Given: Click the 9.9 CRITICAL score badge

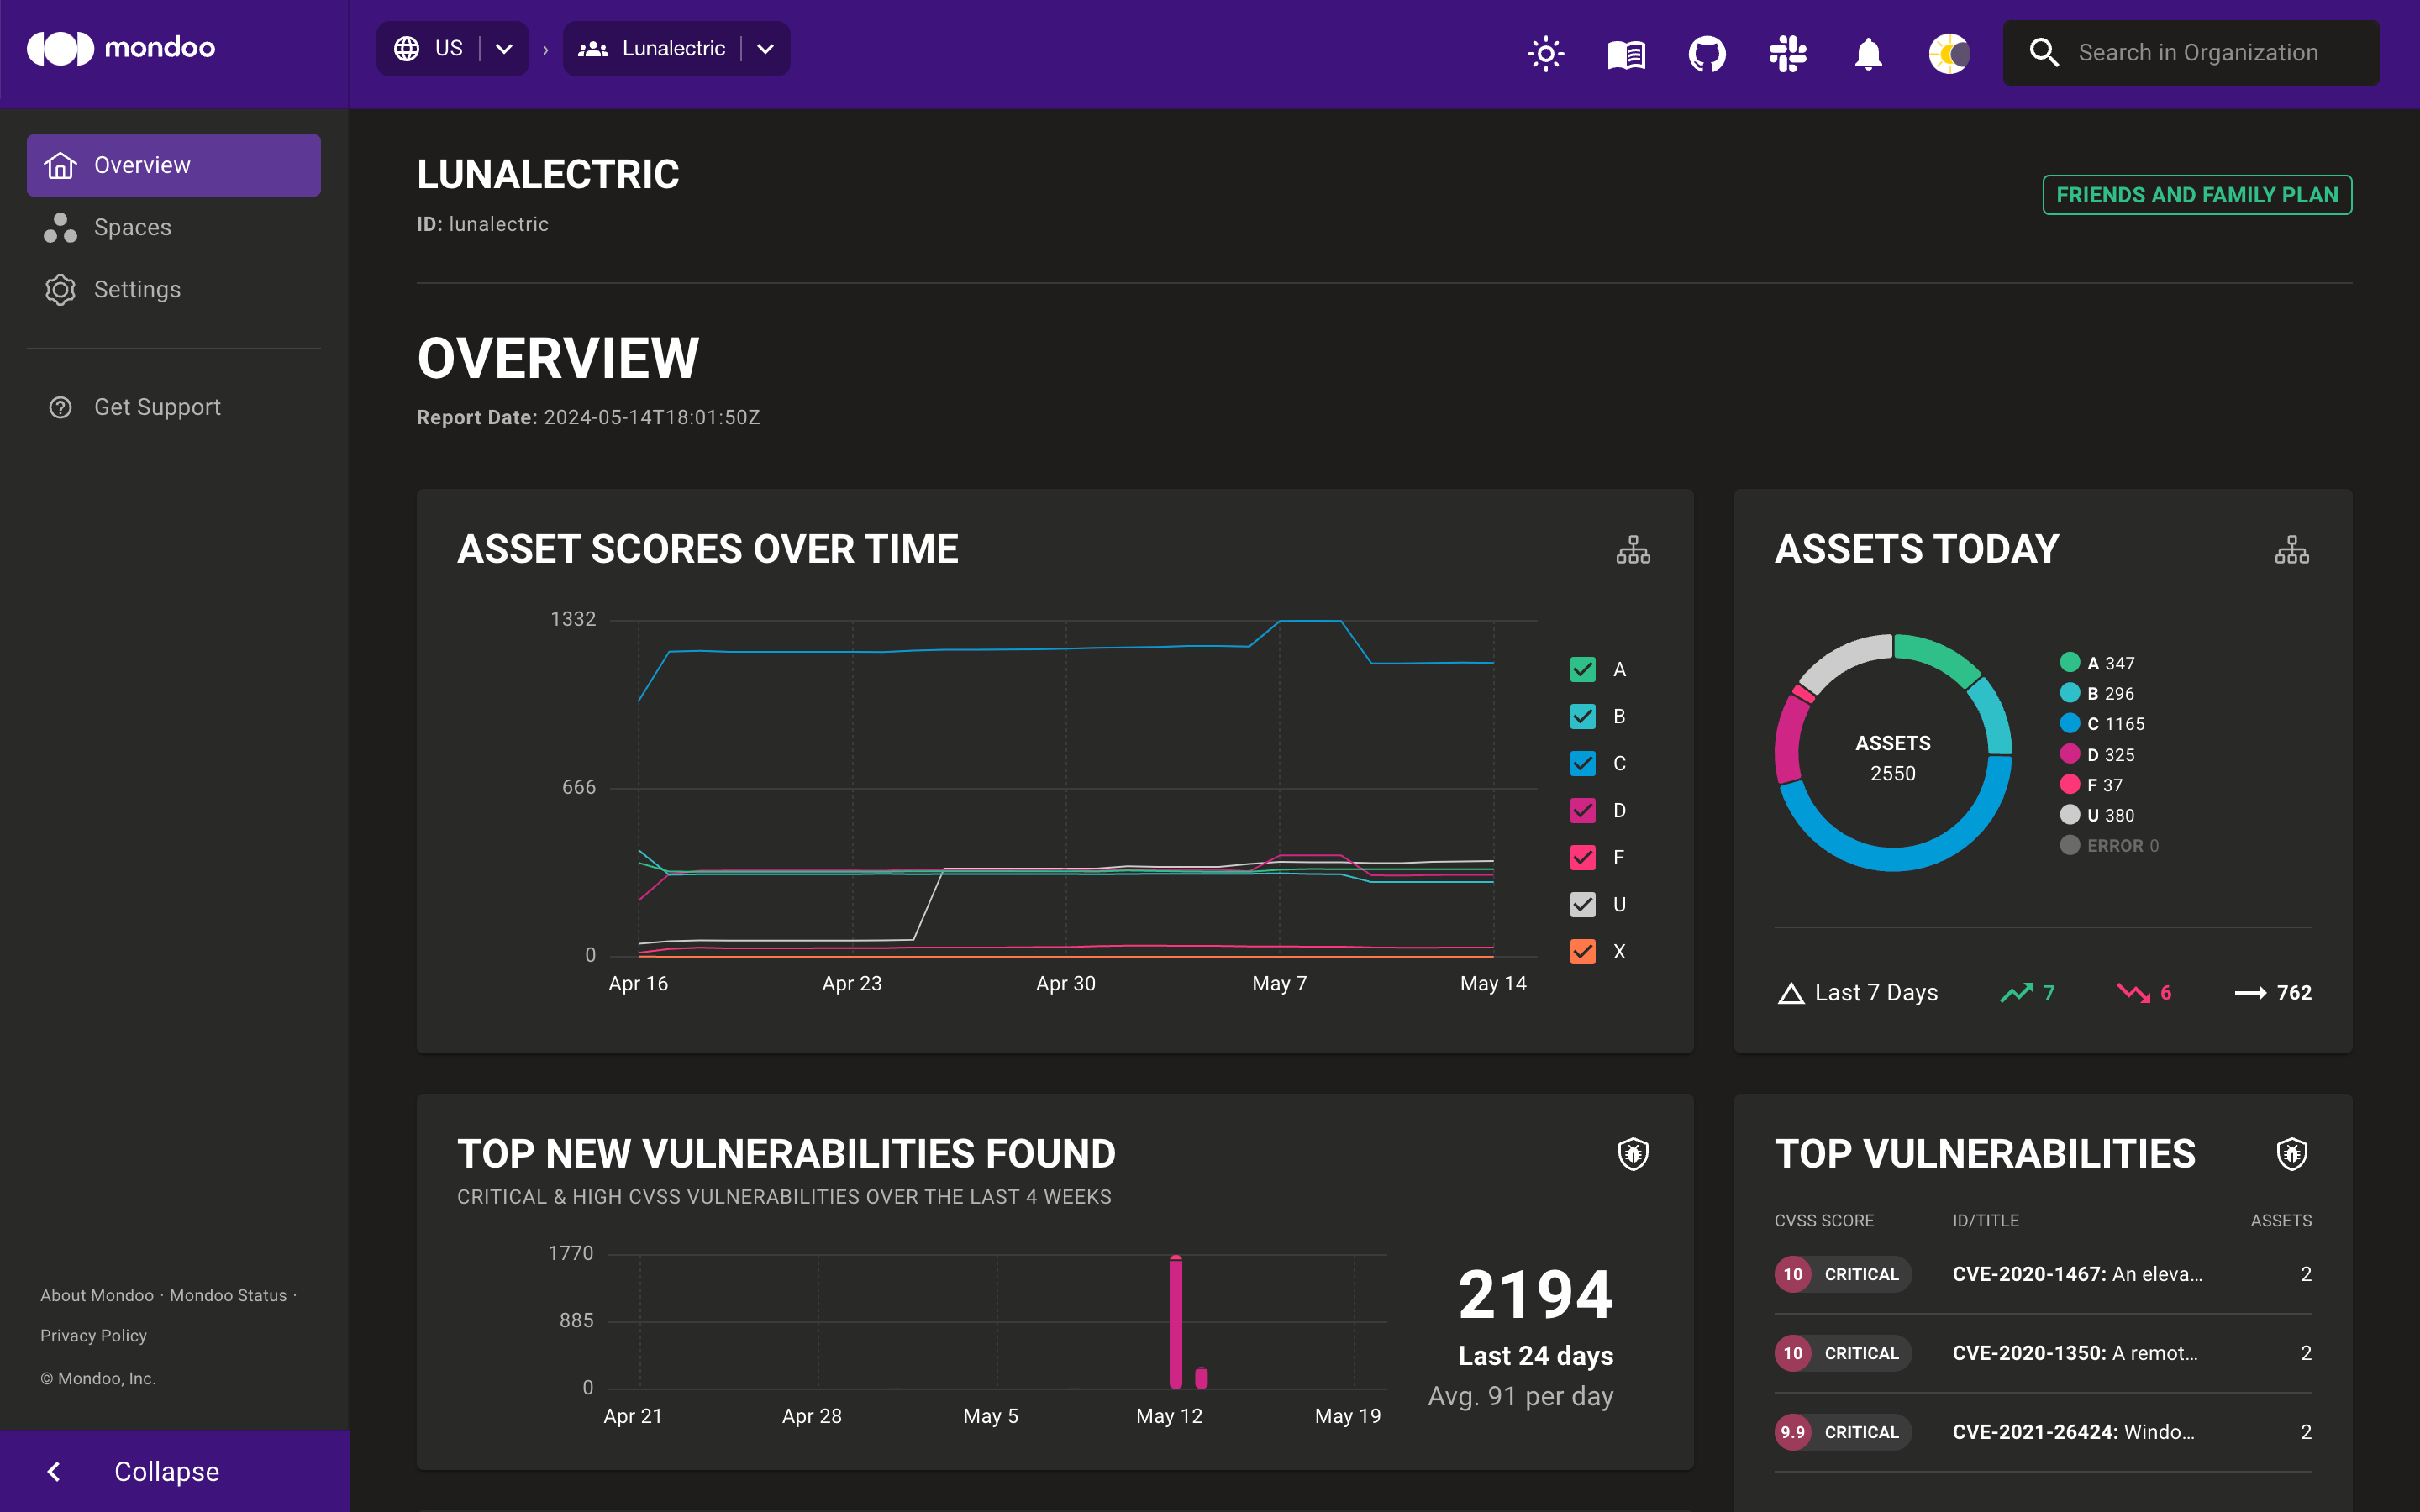Looking at the screenshot, I should pyautogui.click(x=1842, y=1432).
